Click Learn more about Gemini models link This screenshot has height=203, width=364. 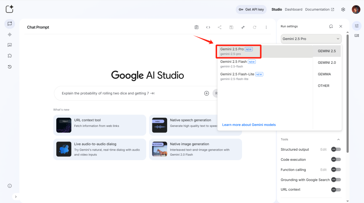249,124
